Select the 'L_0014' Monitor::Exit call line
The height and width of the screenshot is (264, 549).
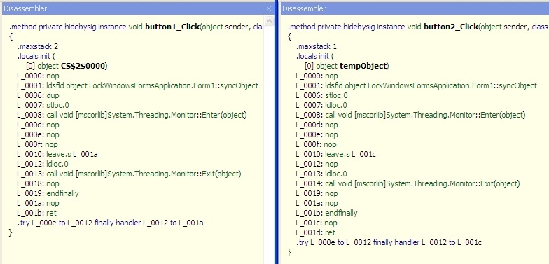[x=408, y=183]
